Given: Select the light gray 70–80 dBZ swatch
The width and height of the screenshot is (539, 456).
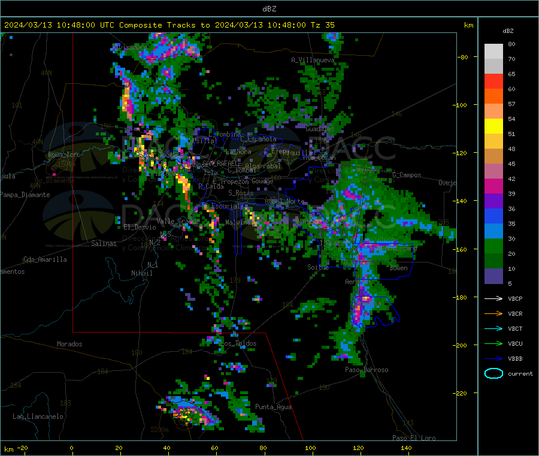Looking at the screenshot, I should [x=493, y=52].
